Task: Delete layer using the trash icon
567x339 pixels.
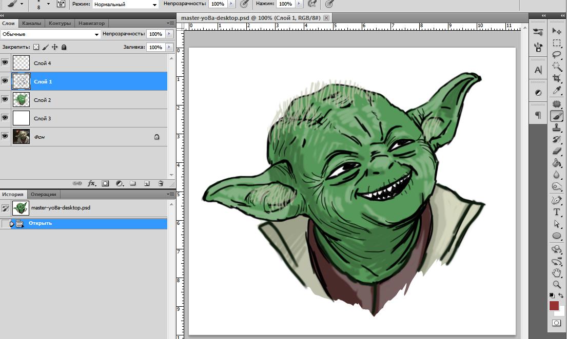Action: 161,183
